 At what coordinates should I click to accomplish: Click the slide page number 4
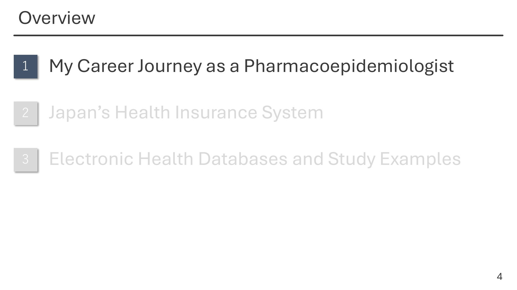coord(499,276)
